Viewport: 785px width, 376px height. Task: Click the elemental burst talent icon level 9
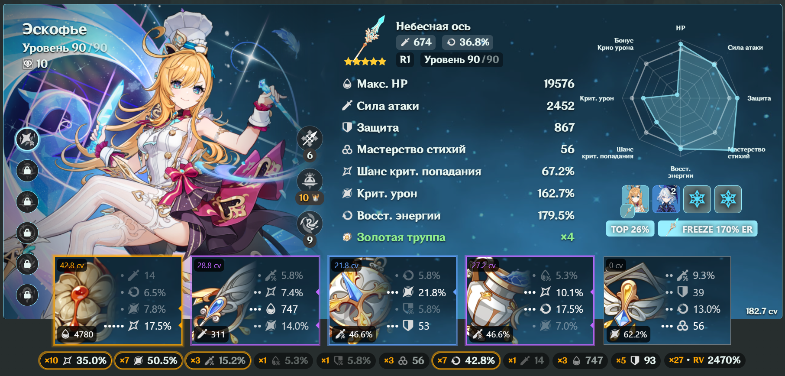tap(310, 224)
